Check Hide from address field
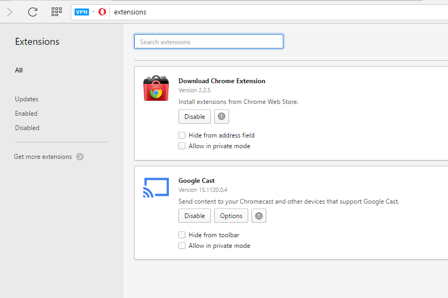This screenshot has width=448, height=298. [182, 135]
